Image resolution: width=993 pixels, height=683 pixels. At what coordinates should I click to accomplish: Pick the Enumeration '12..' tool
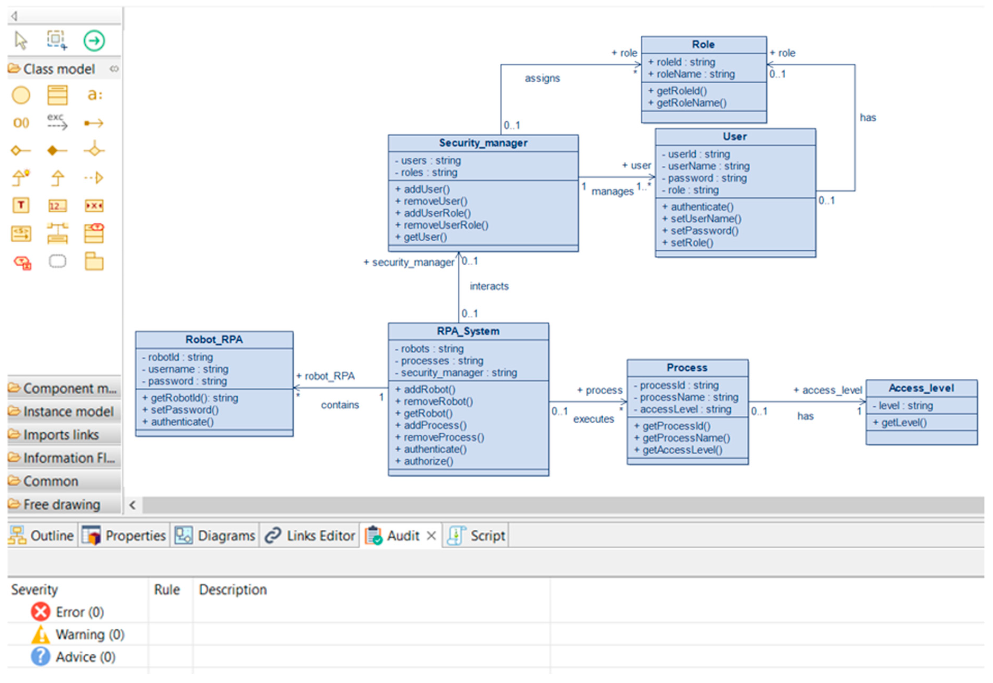click(x=57, y=206)
